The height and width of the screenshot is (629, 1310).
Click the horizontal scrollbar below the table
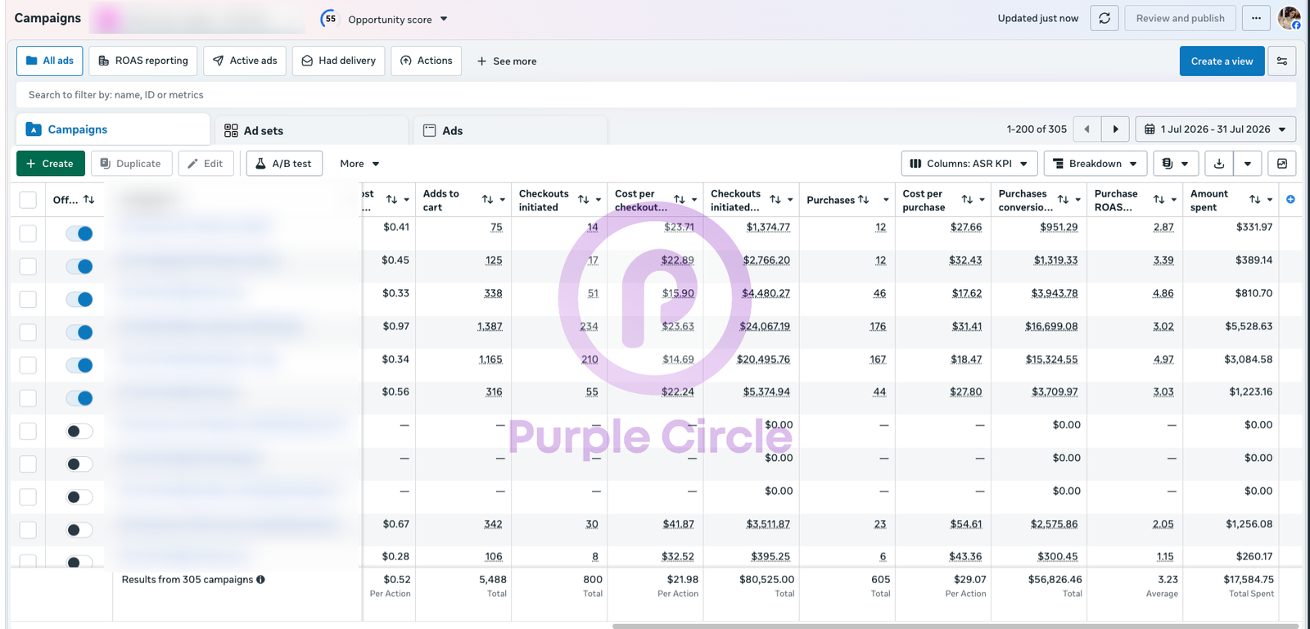[955, 627]
